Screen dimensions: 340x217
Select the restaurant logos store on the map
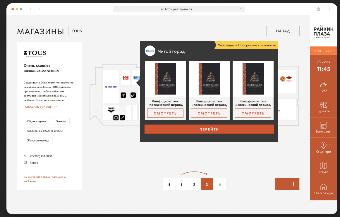click(x=286, y=79)
